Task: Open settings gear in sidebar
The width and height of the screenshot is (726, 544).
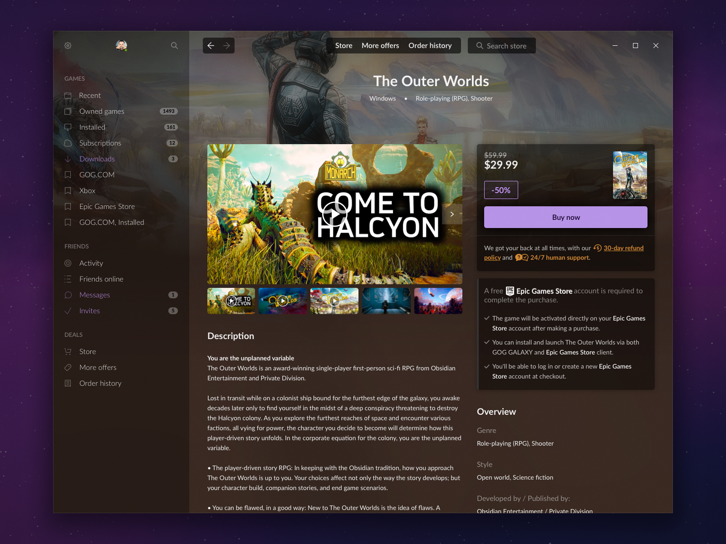Action: 68,45
